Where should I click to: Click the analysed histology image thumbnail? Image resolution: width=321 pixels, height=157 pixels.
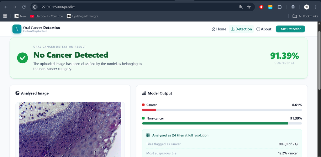70,130
